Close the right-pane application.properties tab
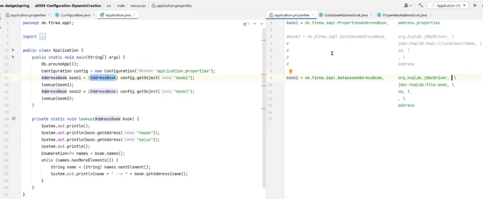The width and height of the screenshot is (483, 199). [313, 15]
